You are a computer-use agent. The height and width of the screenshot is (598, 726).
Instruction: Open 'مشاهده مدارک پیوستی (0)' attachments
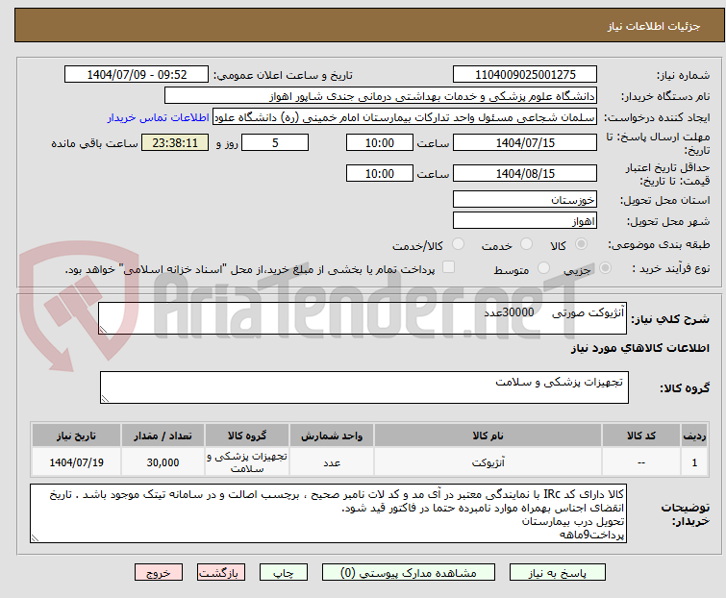(409, 573)
